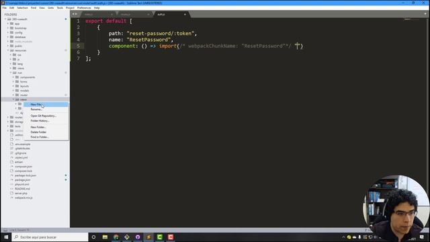Open Chrome from the taskbar
Image resolution: width=430 pixels, height=242 pixels.
[x=116, y=237]
